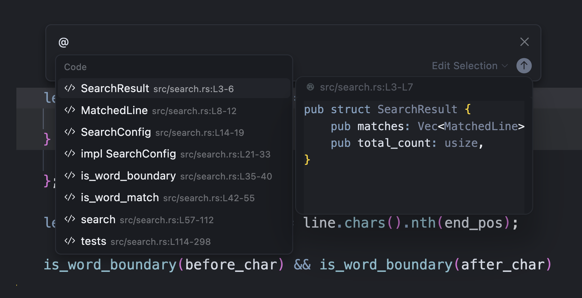582x298 pixels.
Task: Click the code icon beside SearchConfig
Action: (70, 132)
